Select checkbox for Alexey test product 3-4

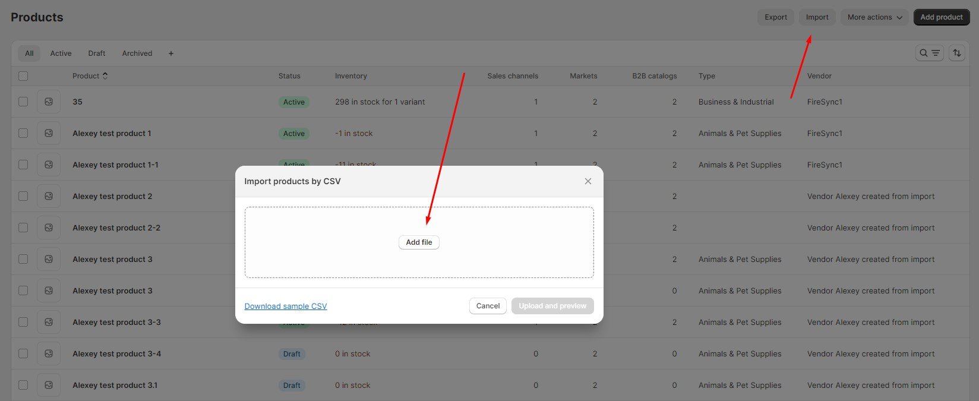click(x=23, y=353)
